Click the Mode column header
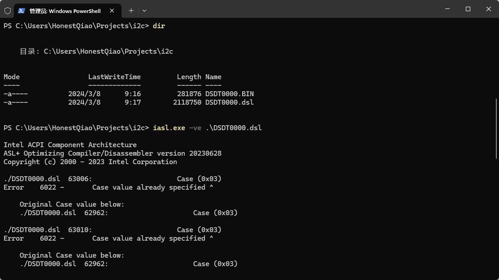499x280 pixels. point(12,77)
